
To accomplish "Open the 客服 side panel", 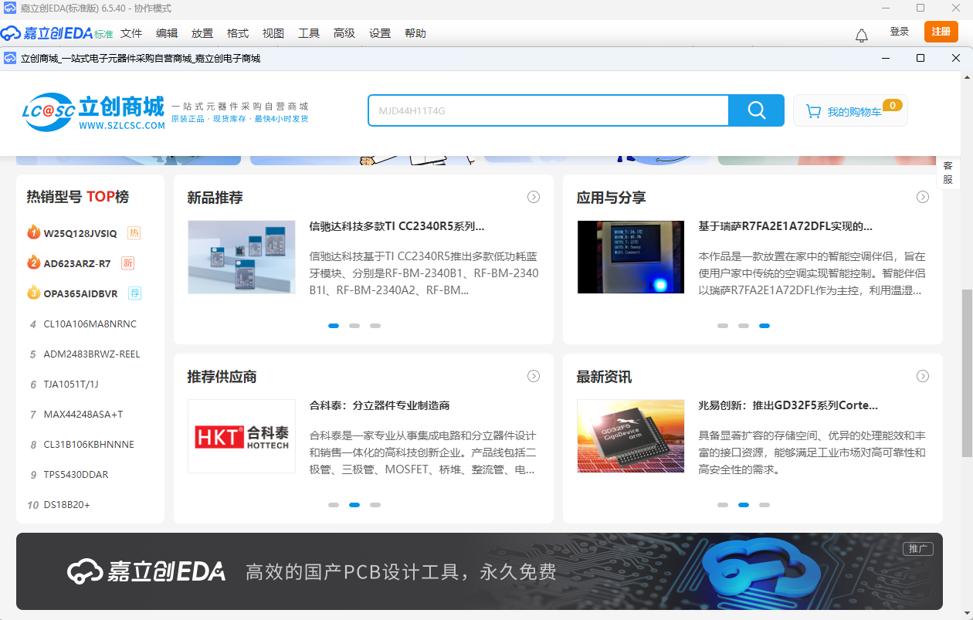I will click(x=948, y=171).
